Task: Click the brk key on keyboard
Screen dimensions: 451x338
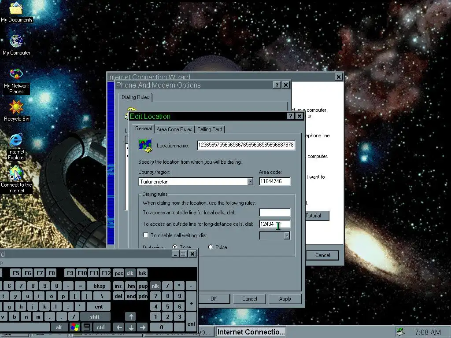Action: click(x=142, y=273)
